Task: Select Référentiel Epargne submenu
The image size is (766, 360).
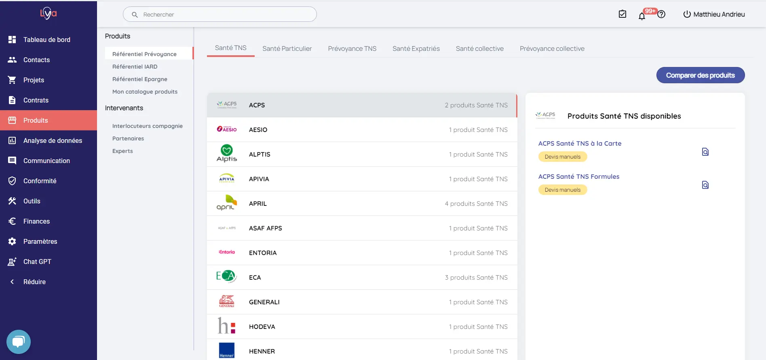Action: click(x=139, y=79)
